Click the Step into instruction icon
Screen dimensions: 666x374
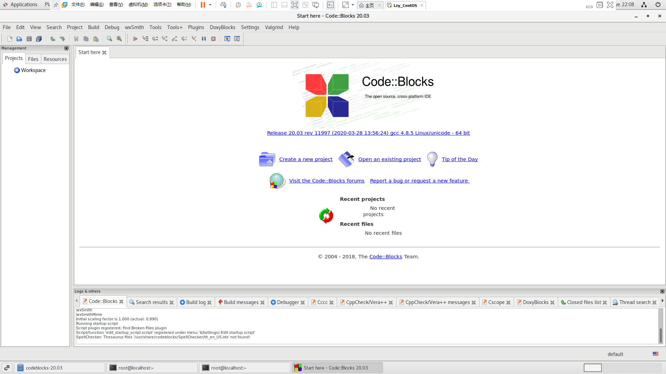pyautogui.click(x=194, y=39)
